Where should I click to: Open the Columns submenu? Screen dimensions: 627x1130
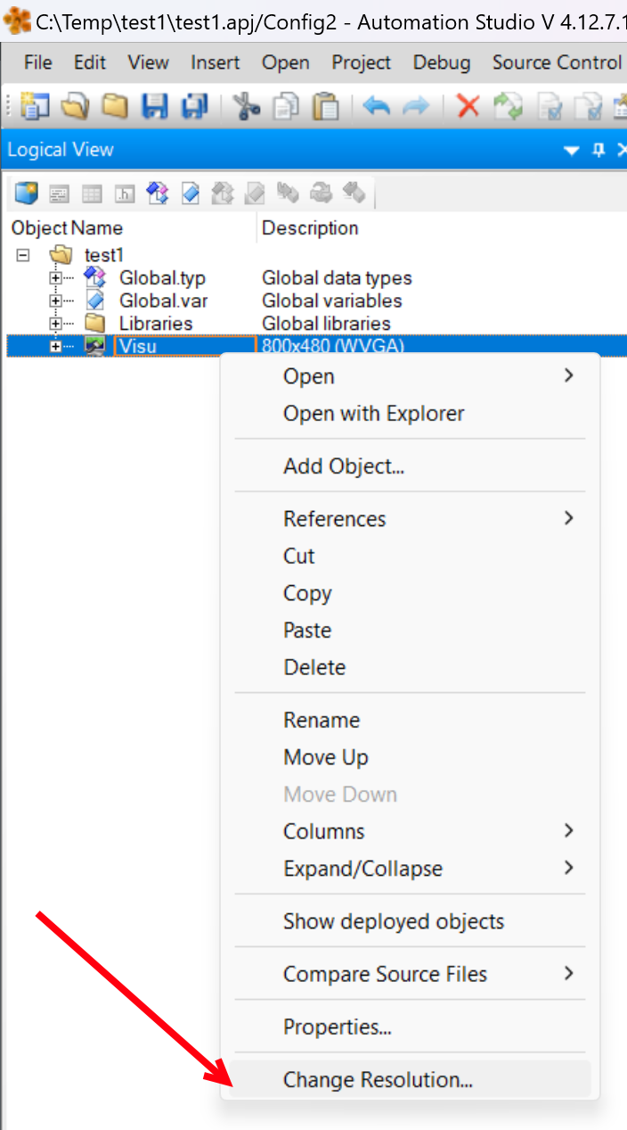tap(324, 831)
